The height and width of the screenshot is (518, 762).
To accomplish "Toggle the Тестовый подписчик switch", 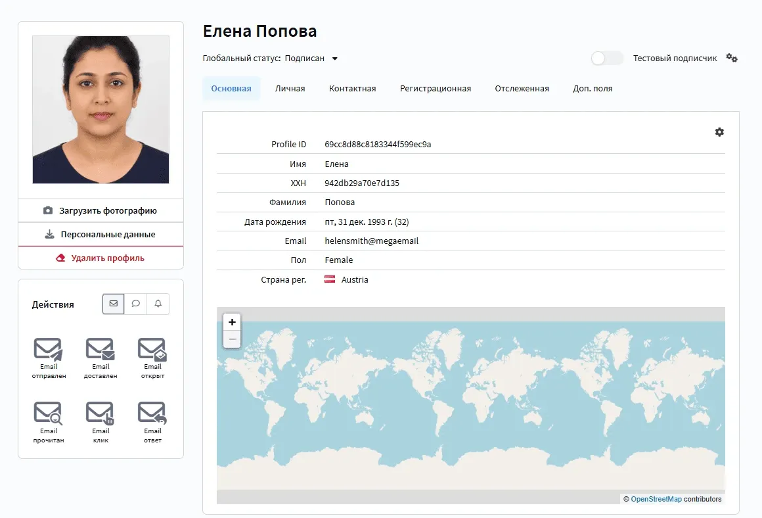I will pos(607,59).
